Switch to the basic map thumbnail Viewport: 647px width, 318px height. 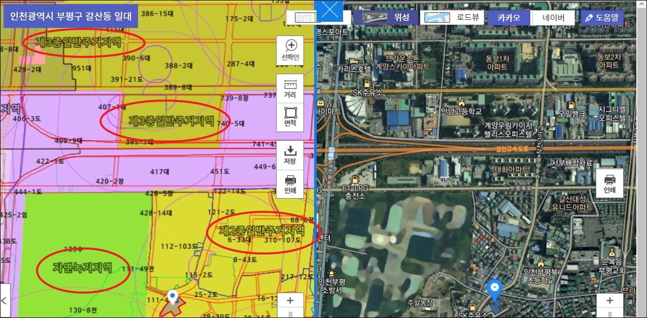click(305, 17)
